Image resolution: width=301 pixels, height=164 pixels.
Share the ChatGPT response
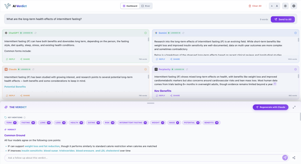point(25,59)
